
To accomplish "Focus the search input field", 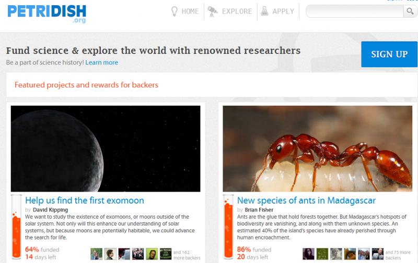I will [x=355, y=11].
